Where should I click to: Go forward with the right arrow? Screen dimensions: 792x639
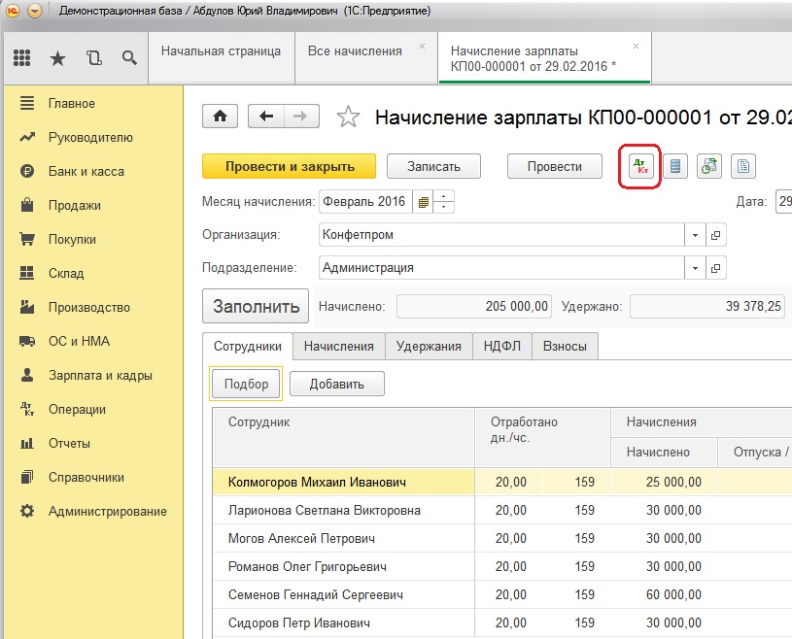point(301,117)
